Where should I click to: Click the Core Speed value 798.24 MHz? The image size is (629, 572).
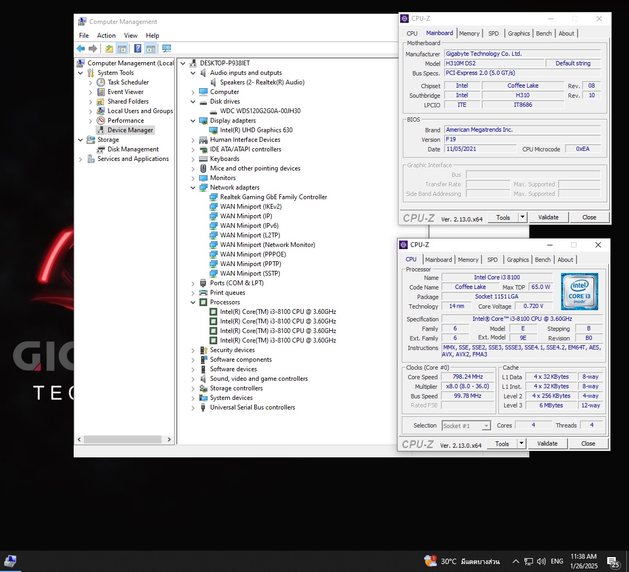468,377
